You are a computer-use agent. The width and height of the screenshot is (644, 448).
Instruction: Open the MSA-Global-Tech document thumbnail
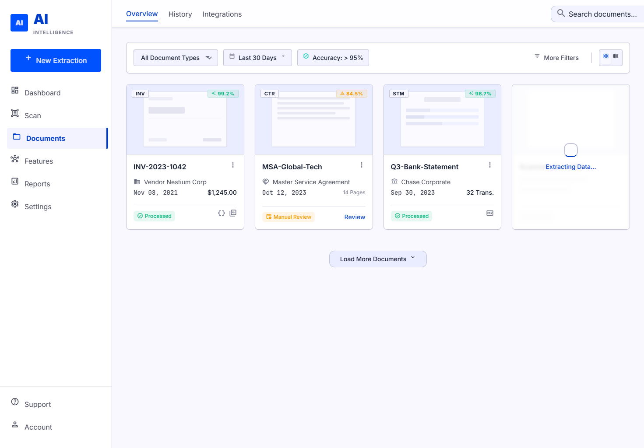tap(314, 119)
